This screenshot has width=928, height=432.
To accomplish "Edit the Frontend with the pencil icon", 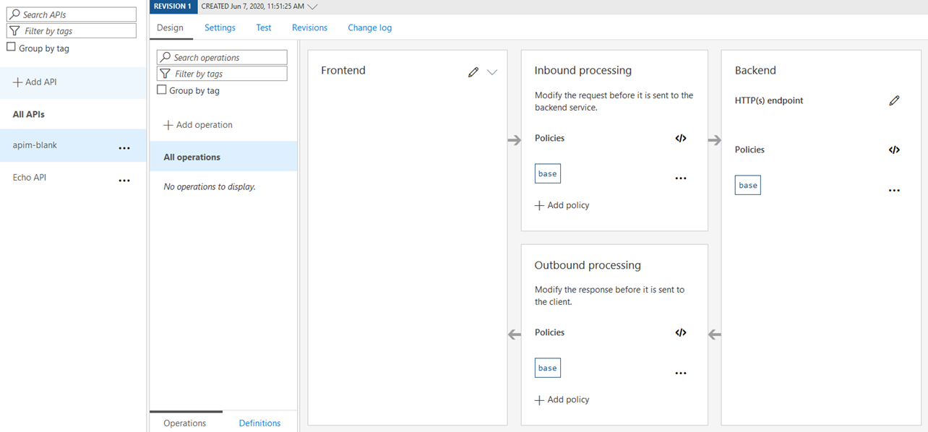I will tap(473, 72).
